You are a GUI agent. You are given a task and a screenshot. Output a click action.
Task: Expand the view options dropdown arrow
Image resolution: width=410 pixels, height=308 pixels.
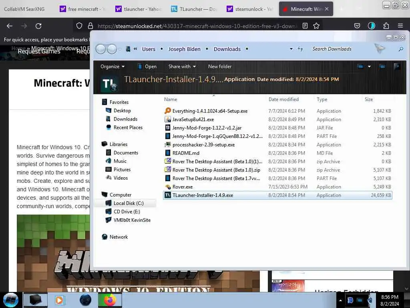[x=369, y=67]
